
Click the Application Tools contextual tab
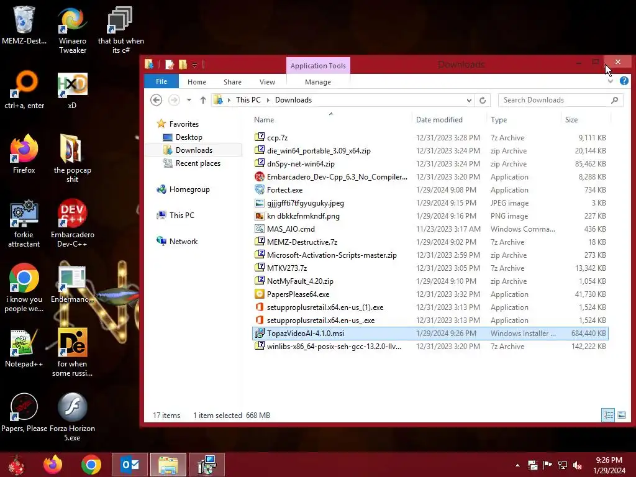click(318, 66)
